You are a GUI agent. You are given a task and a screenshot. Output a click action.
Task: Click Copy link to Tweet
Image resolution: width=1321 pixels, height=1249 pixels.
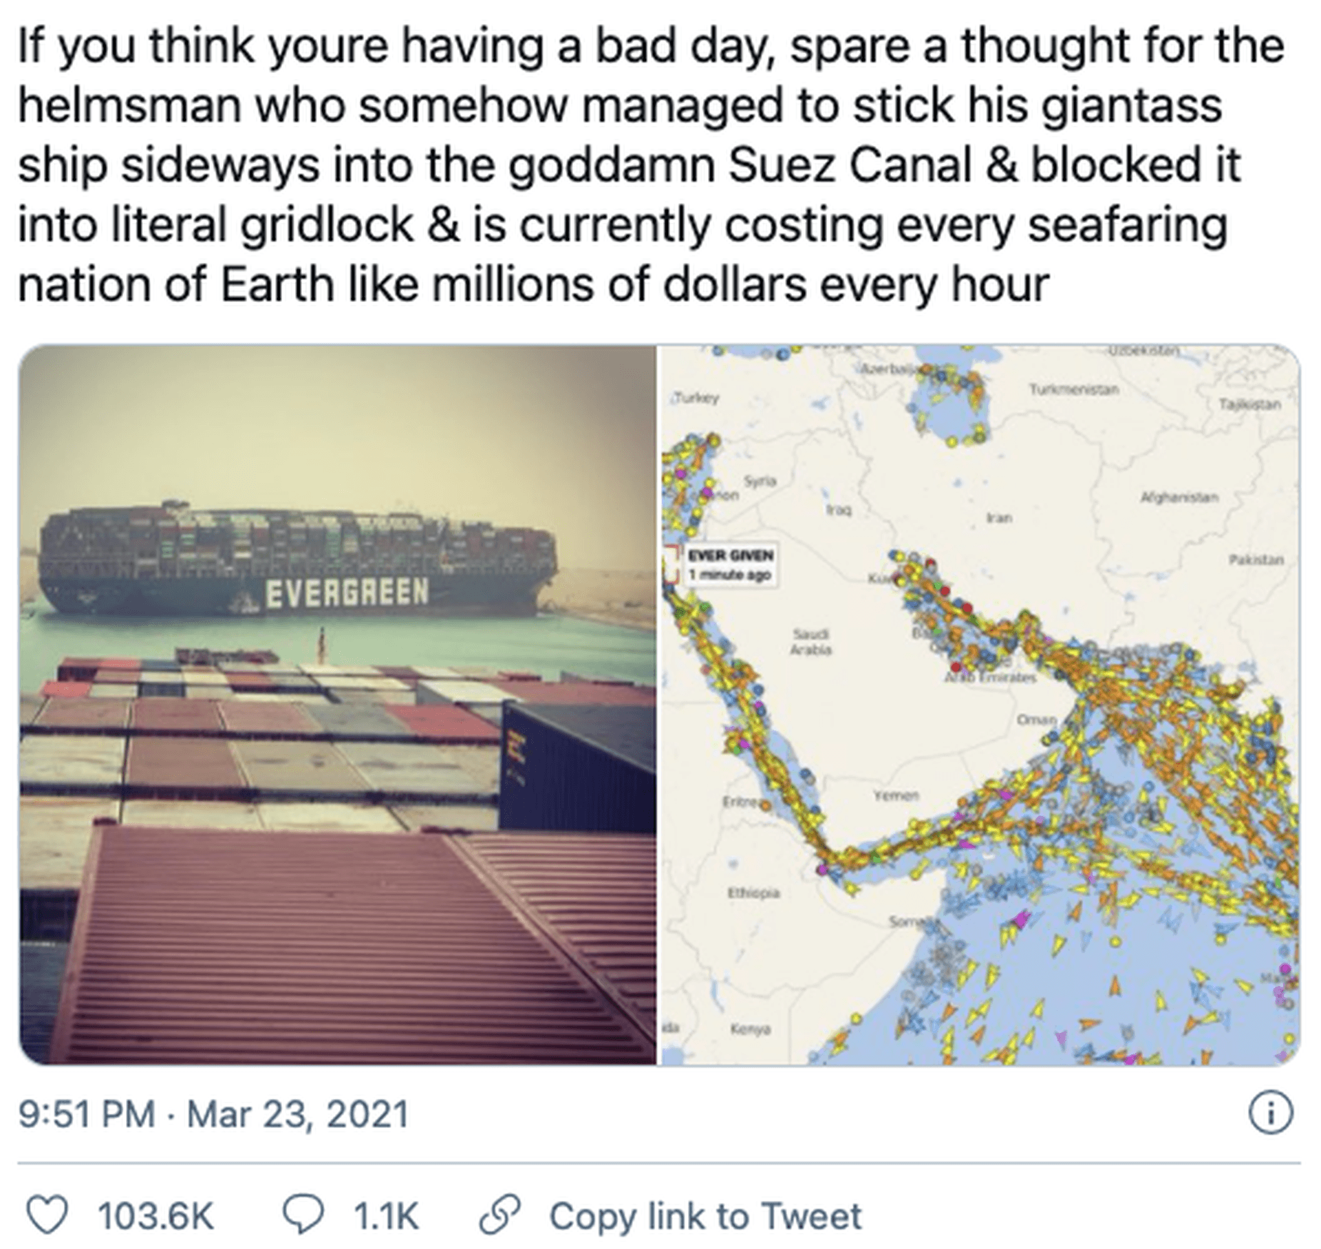(705, 1216)
